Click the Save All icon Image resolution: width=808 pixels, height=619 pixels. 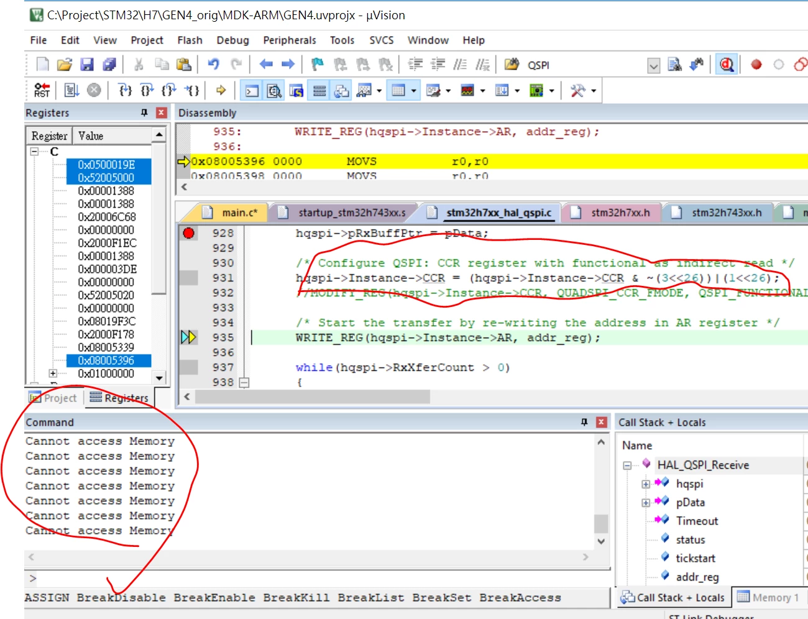pos(109,65)
